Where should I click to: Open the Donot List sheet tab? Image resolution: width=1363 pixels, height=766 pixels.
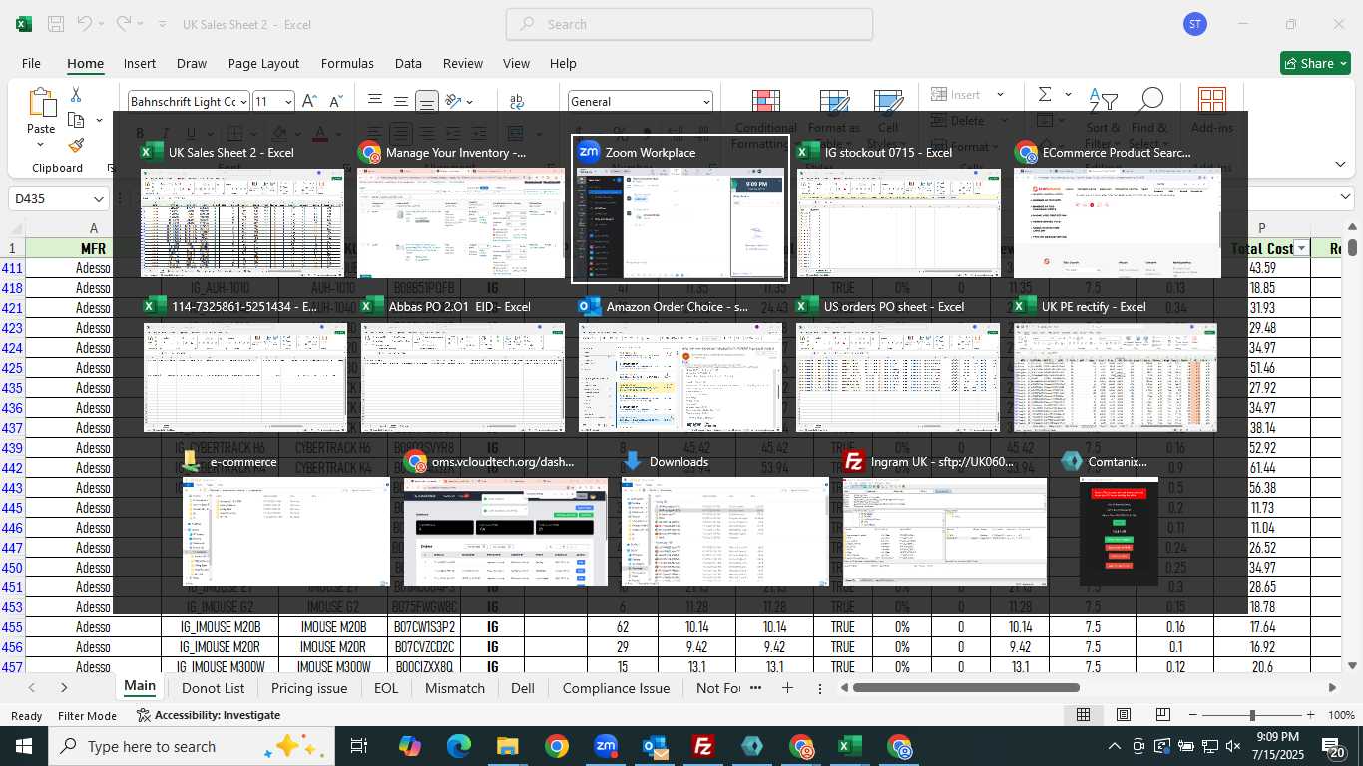tap(213, 688)
